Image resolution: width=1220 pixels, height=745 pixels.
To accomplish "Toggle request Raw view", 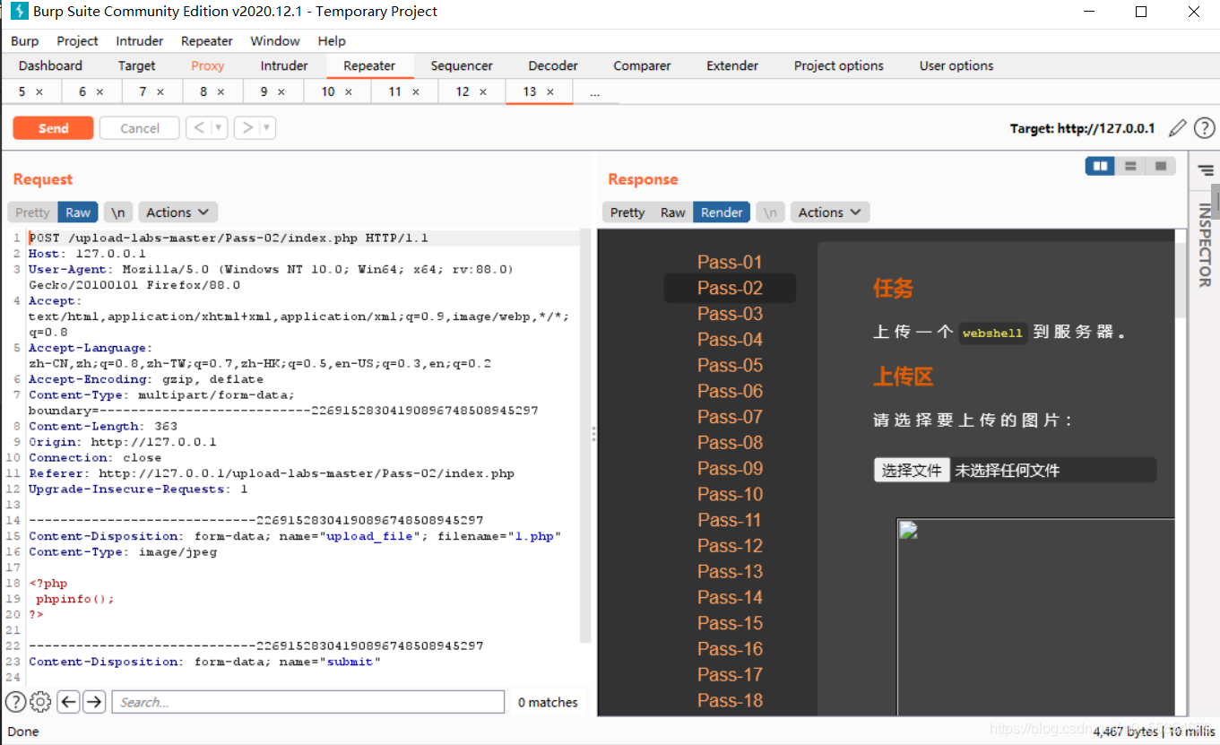I will (x=78, y=212).
